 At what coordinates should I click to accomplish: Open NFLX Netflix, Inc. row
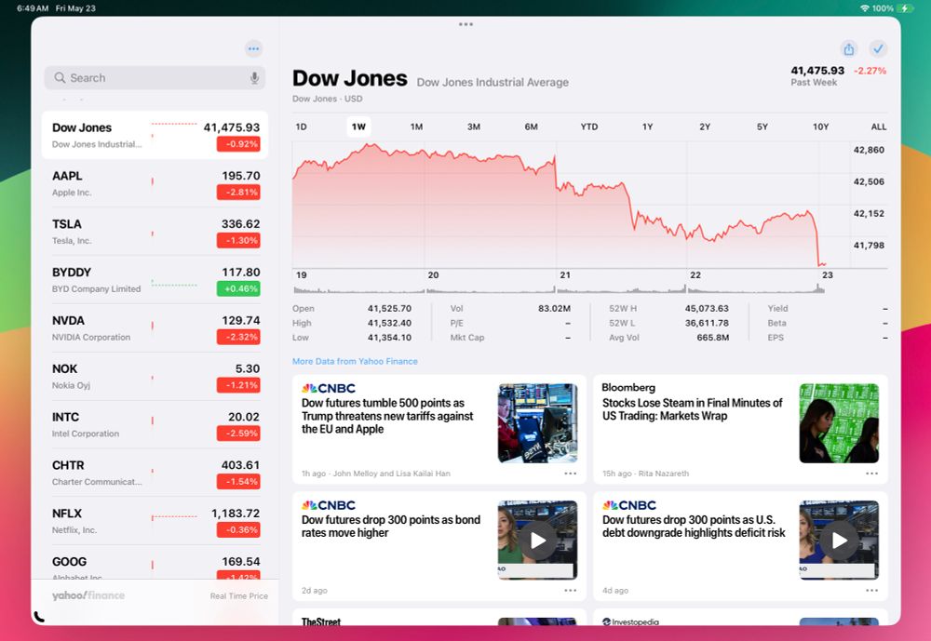pos(155,521)
